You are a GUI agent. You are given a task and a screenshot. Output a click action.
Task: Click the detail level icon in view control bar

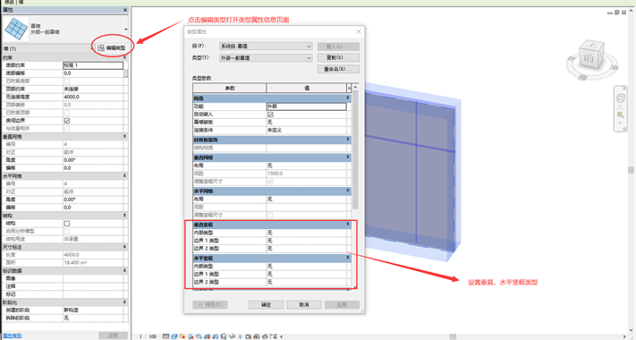coord(165,336)
